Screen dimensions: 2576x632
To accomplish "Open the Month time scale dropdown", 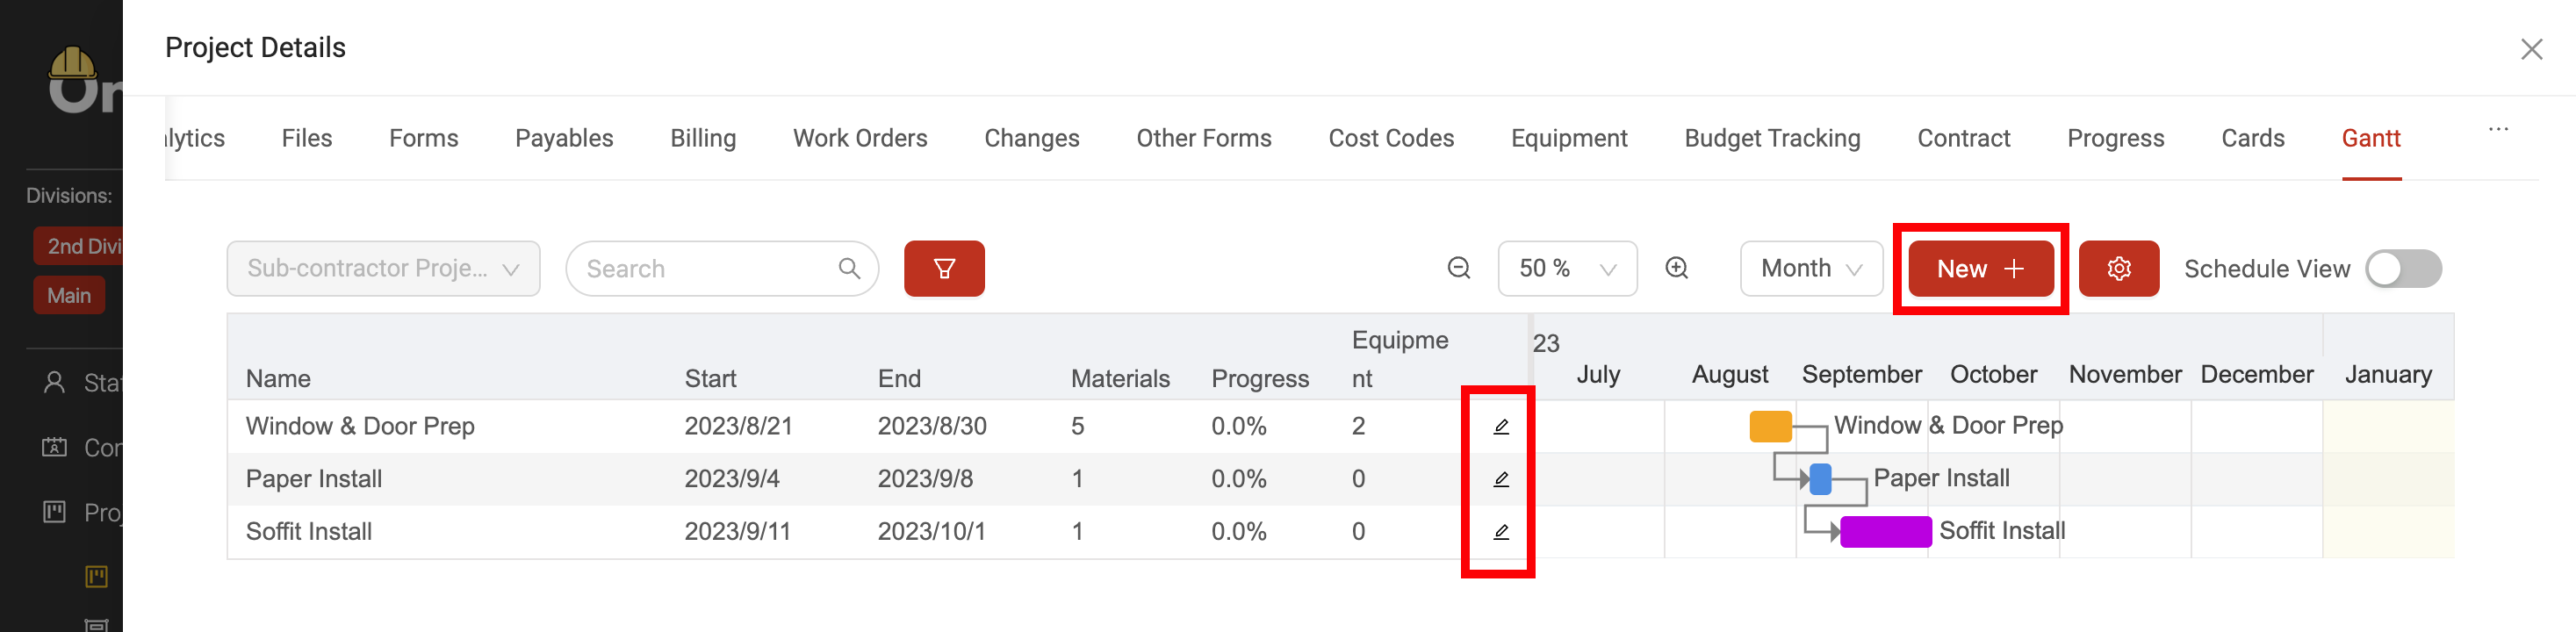I will tap(1810, 268).
